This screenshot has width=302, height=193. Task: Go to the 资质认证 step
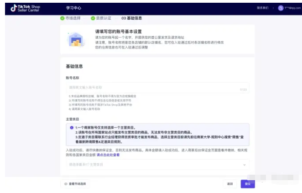click(x=102, y=18)
